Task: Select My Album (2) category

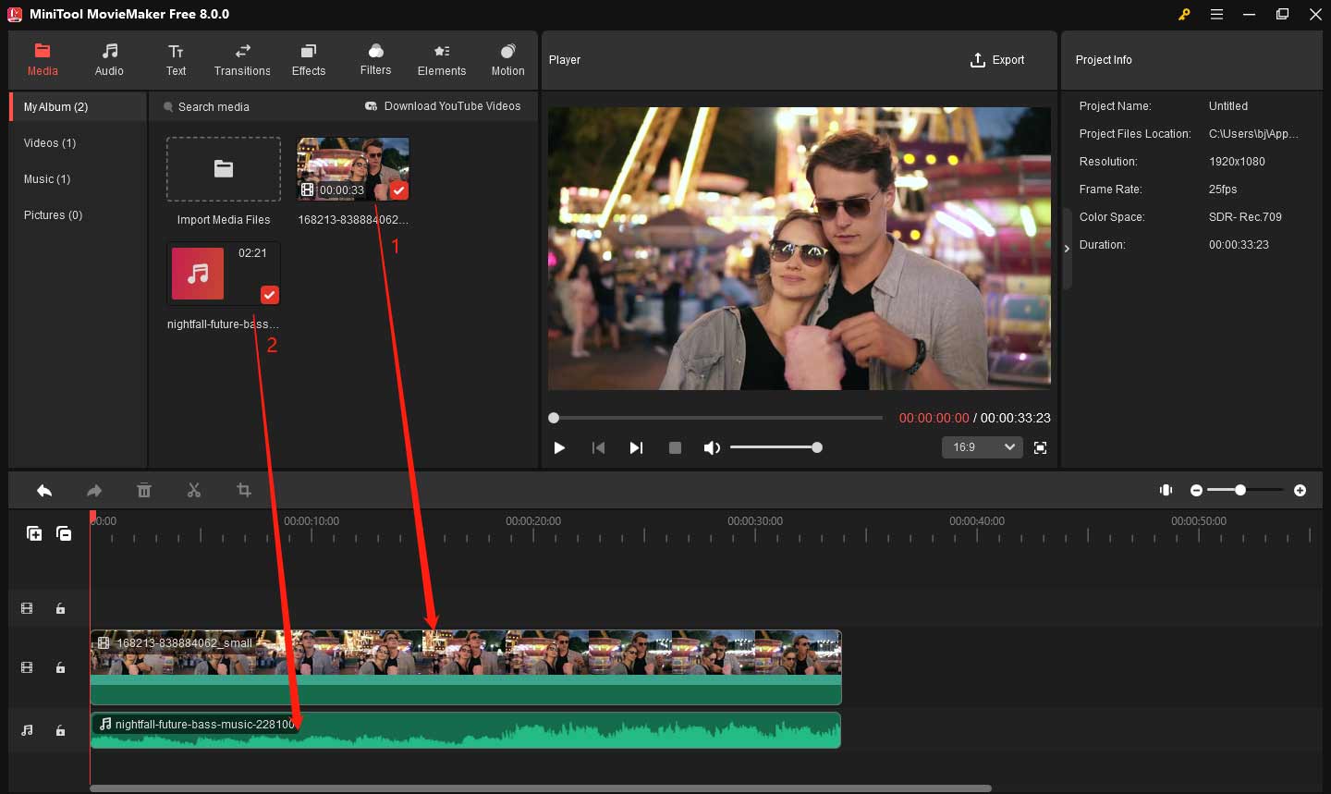Action: tap(78, 107)
